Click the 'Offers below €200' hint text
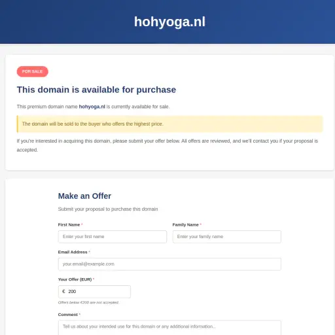Image resolution: width=335 pixels, height=335 pixels. coord(88,302)
